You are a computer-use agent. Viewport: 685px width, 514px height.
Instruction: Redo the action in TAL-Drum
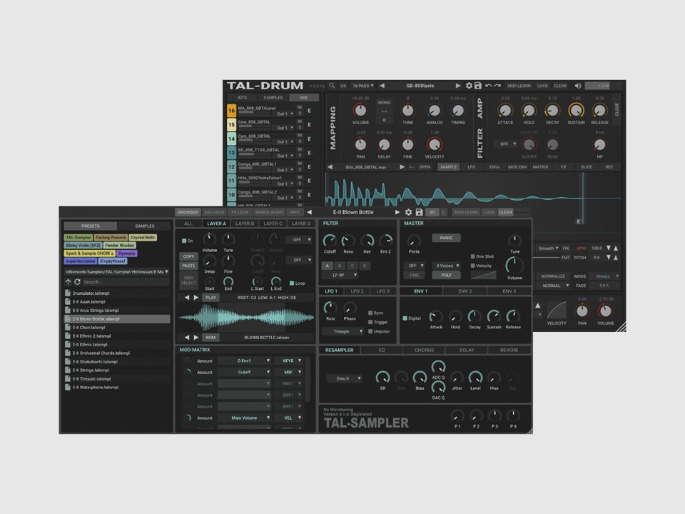497,86
